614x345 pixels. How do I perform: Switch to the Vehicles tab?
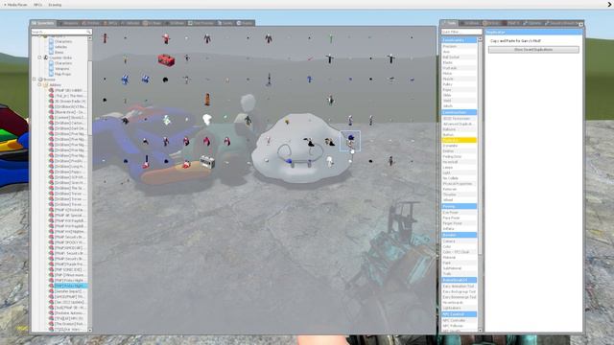tap(130, 23)
